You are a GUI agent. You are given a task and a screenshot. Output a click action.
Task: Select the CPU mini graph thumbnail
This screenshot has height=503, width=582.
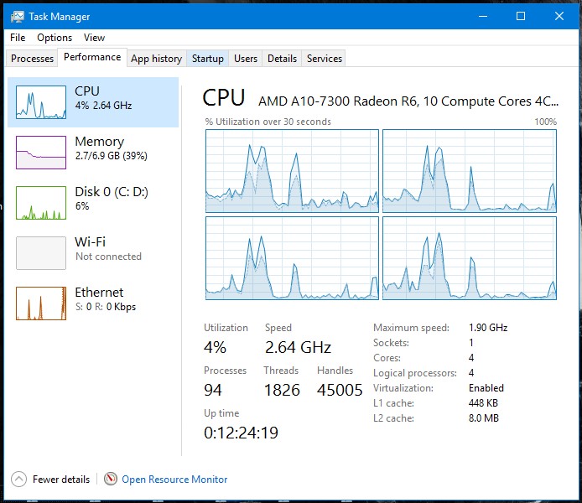[x=41, y=102]
